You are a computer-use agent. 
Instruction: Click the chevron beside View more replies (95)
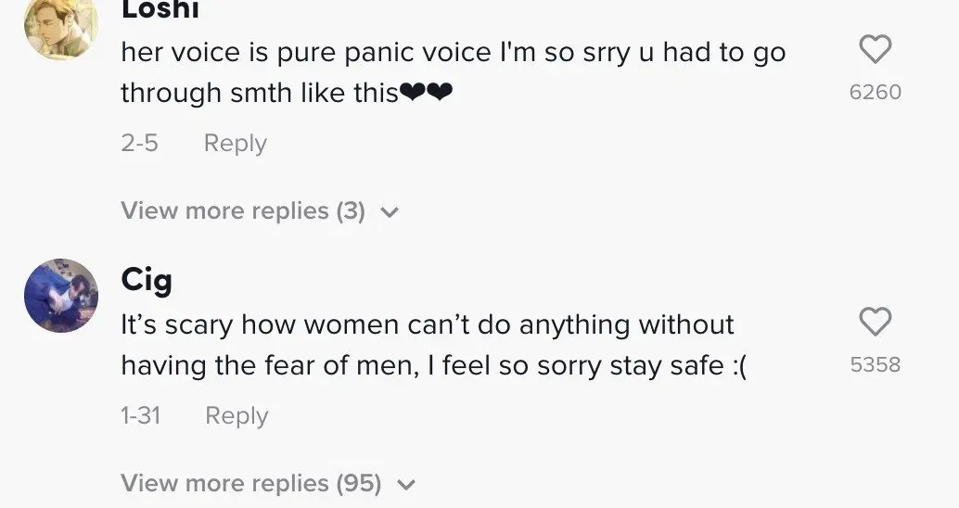406,484
